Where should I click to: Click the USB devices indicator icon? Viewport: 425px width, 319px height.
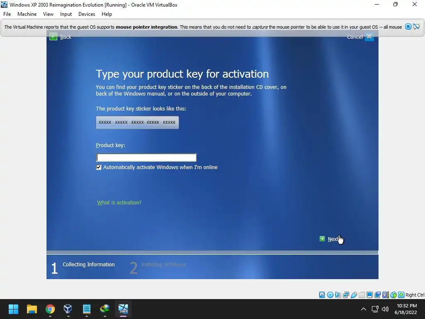(354, 295)
